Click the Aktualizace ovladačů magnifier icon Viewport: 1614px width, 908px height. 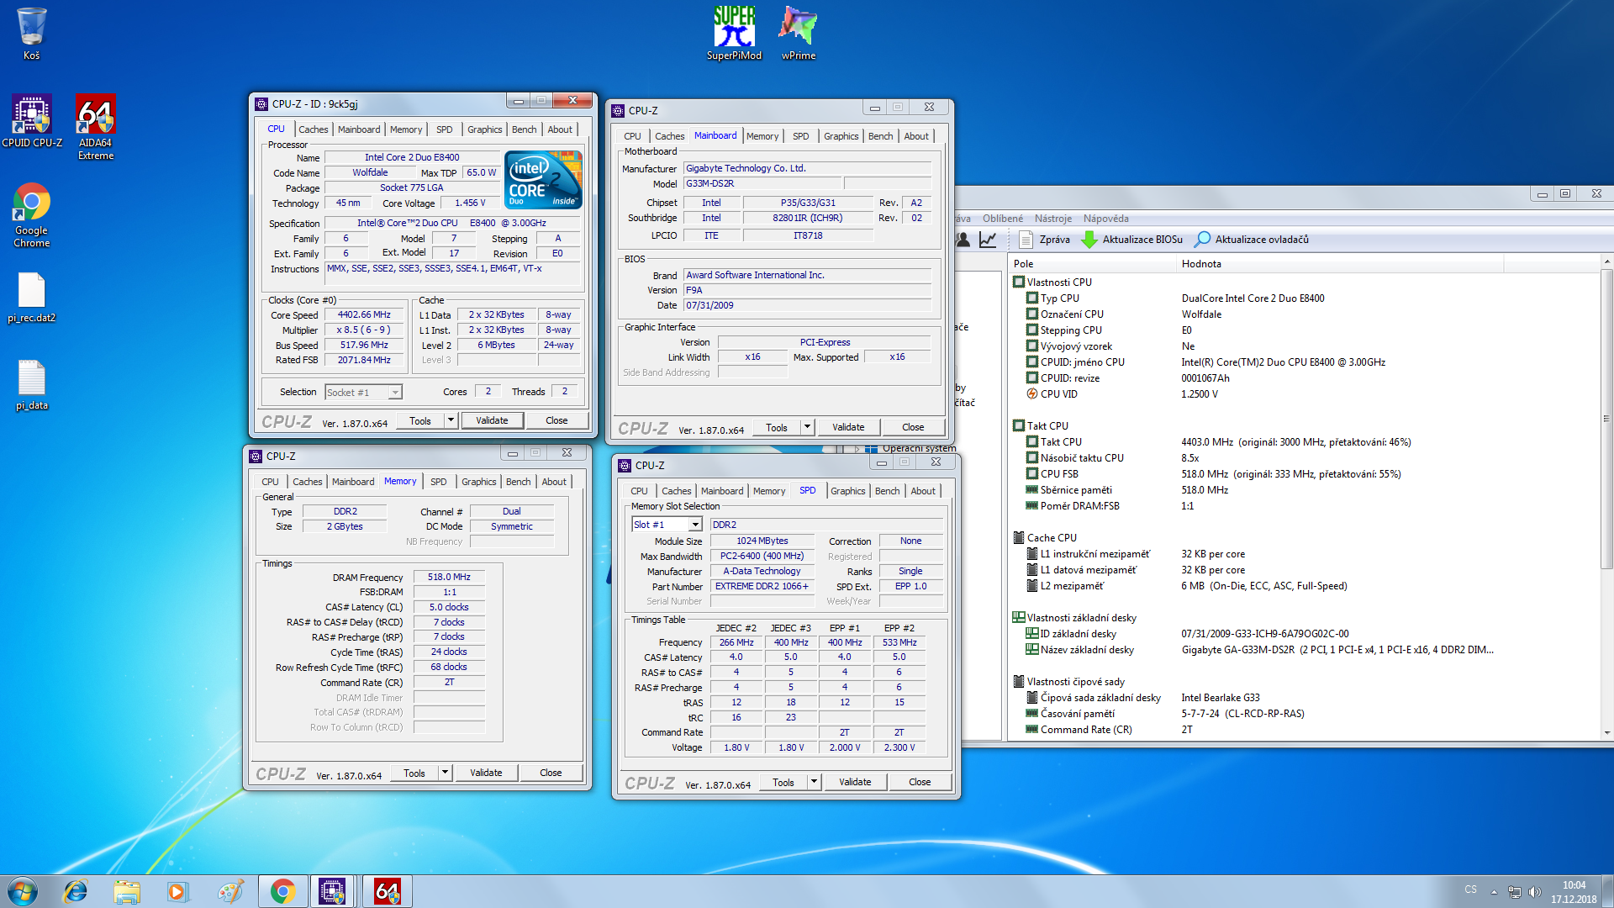[1203, 240]
